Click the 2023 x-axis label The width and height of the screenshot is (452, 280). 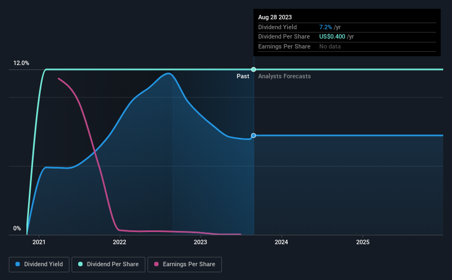point(200,242)
